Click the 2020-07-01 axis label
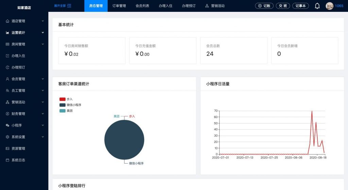This screenshot has height=190, width=348. (220, 158)
